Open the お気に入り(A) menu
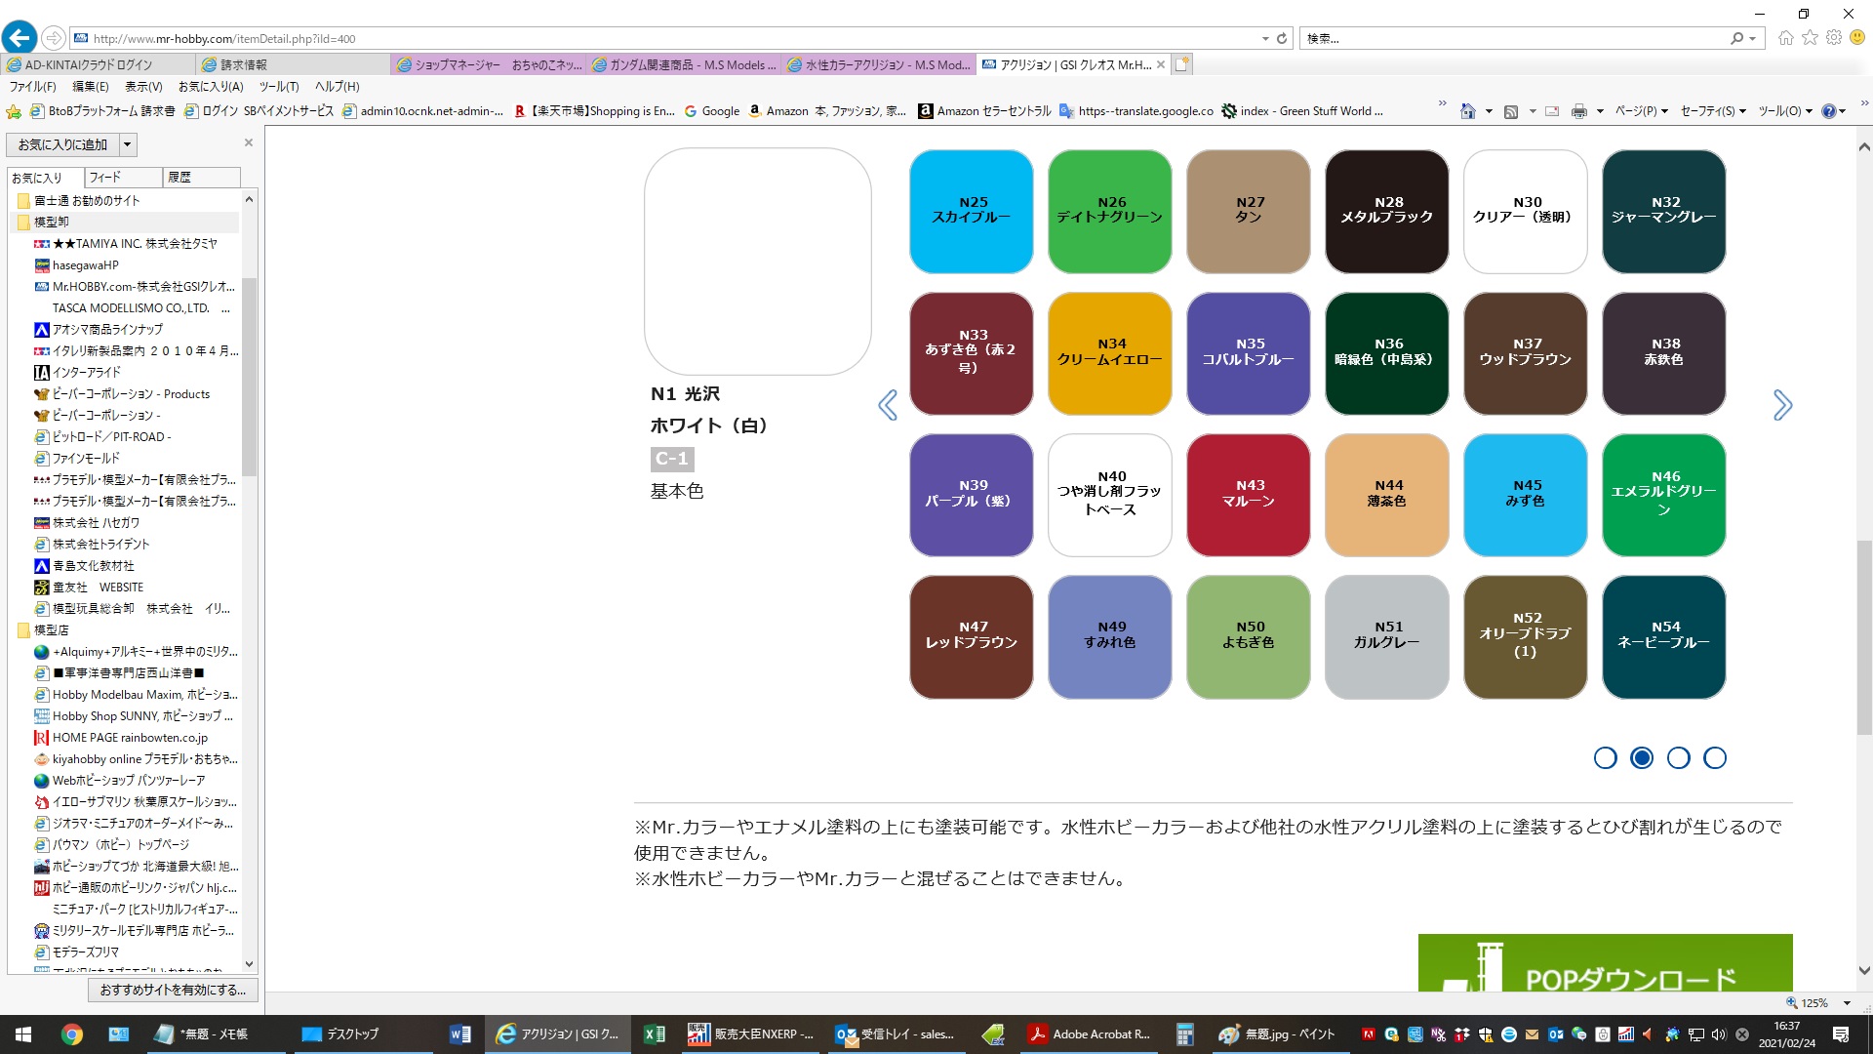Viewport: 1873px width, 1054px height. point(211,87)
